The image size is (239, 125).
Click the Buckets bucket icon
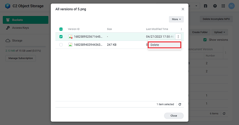8,20
